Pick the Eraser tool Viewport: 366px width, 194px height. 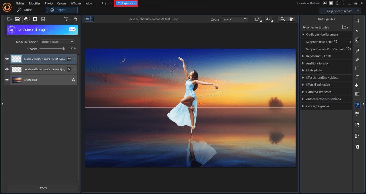click(x=357, y=60)
